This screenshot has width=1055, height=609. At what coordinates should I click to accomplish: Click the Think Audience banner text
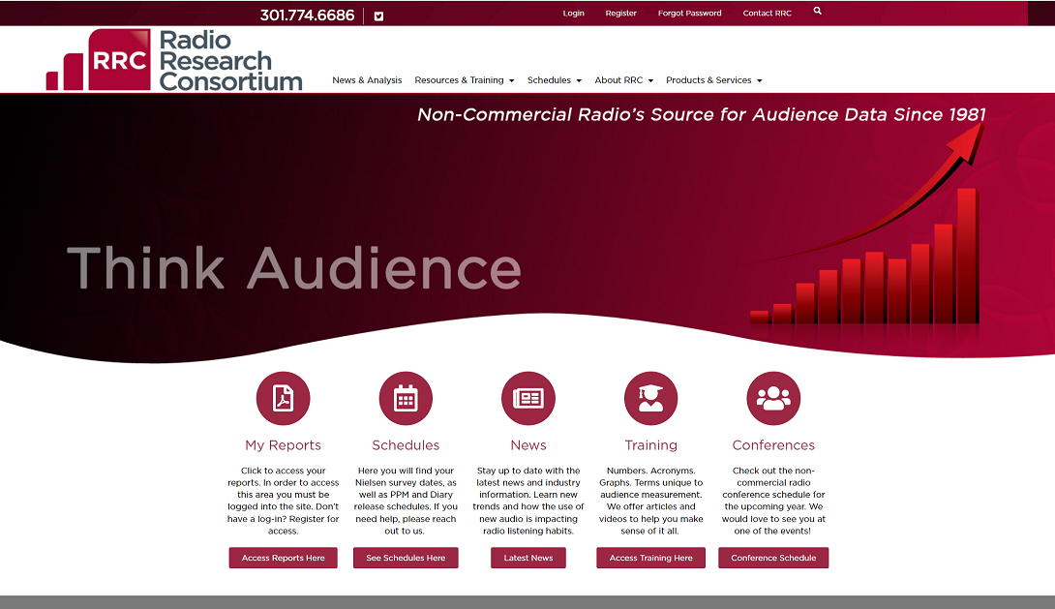(294, 268)
